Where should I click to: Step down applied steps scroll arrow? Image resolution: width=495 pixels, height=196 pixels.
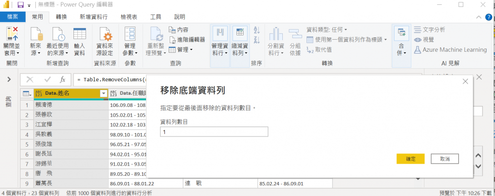pyautogui.click(x=478, y=166)
